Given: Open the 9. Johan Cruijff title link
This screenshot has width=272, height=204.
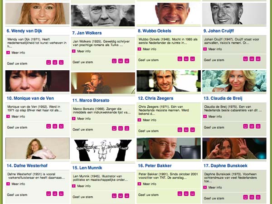Looking at the screenshot, I should [x=219, y=31].
